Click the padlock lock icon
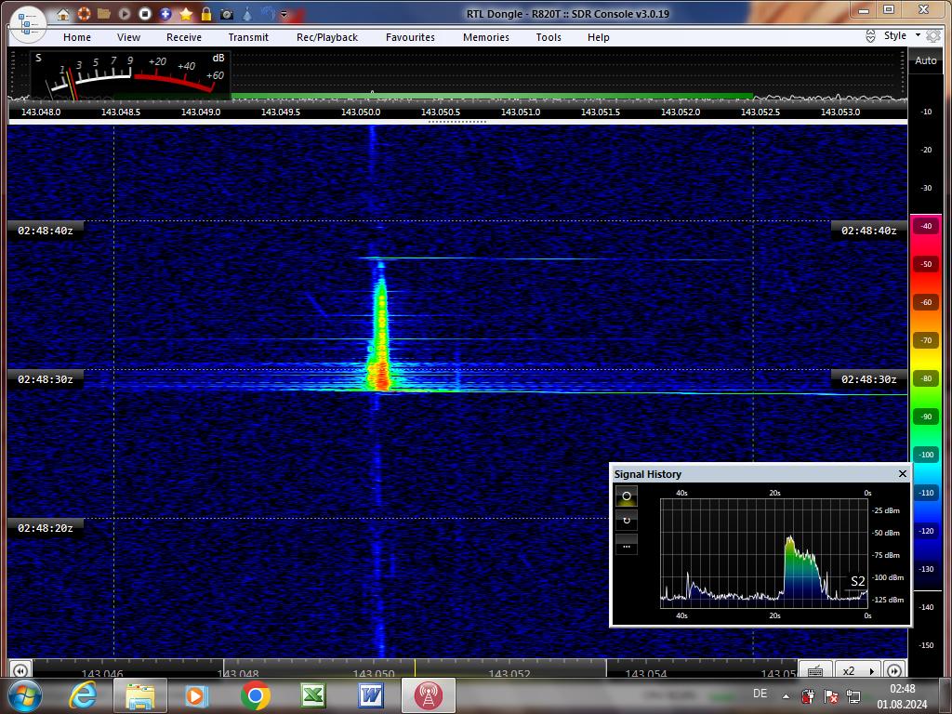952x714 pixels. pos(206,13)
